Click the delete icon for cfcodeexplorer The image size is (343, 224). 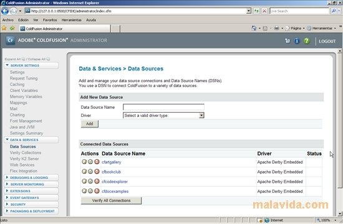(97, 181)
